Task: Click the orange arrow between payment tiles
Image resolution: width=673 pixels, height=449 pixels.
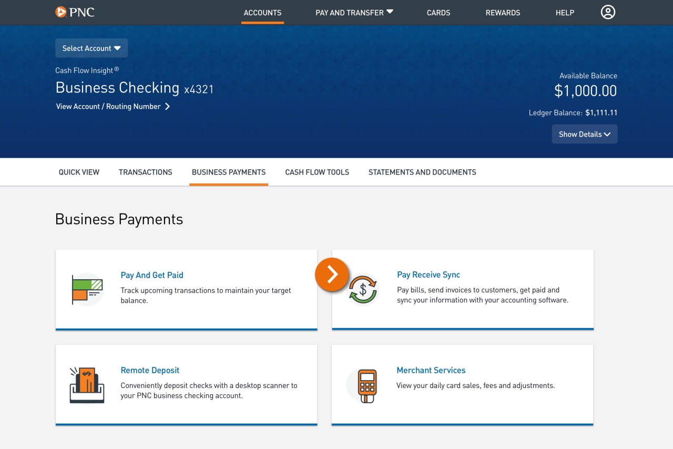Action: point(332,274)
